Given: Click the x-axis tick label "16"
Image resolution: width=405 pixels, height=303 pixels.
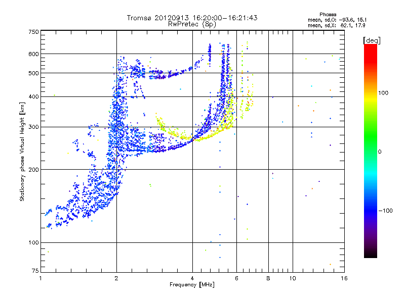Looking at the screenshot, I should coord(344,278).
